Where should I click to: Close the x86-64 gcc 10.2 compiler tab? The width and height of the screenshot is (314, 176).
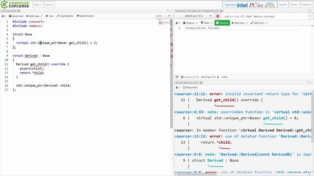(221, 11)
